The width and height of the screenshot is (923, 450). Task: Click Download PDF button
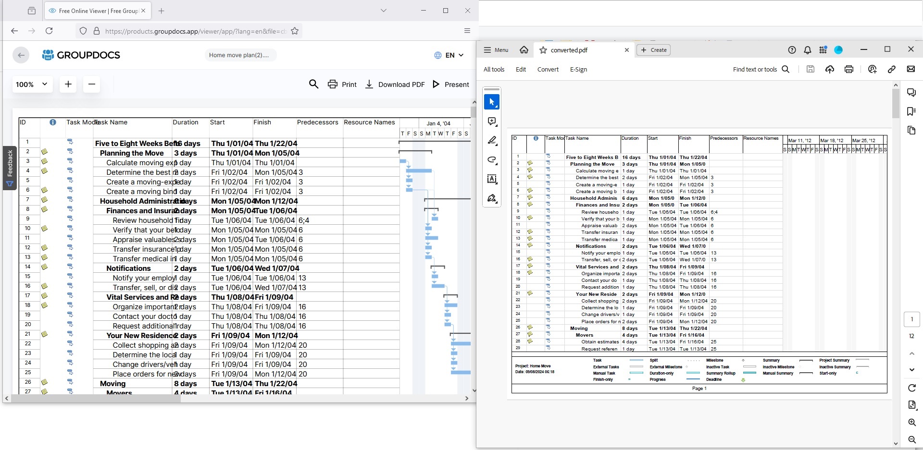tap(395, 85)
